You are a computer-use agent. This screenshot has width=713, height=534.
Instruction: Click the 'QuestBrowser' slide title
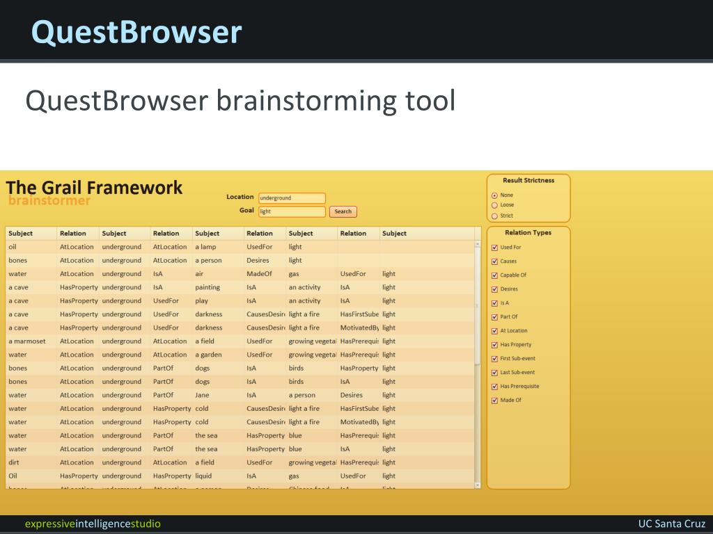coord(136,32)
